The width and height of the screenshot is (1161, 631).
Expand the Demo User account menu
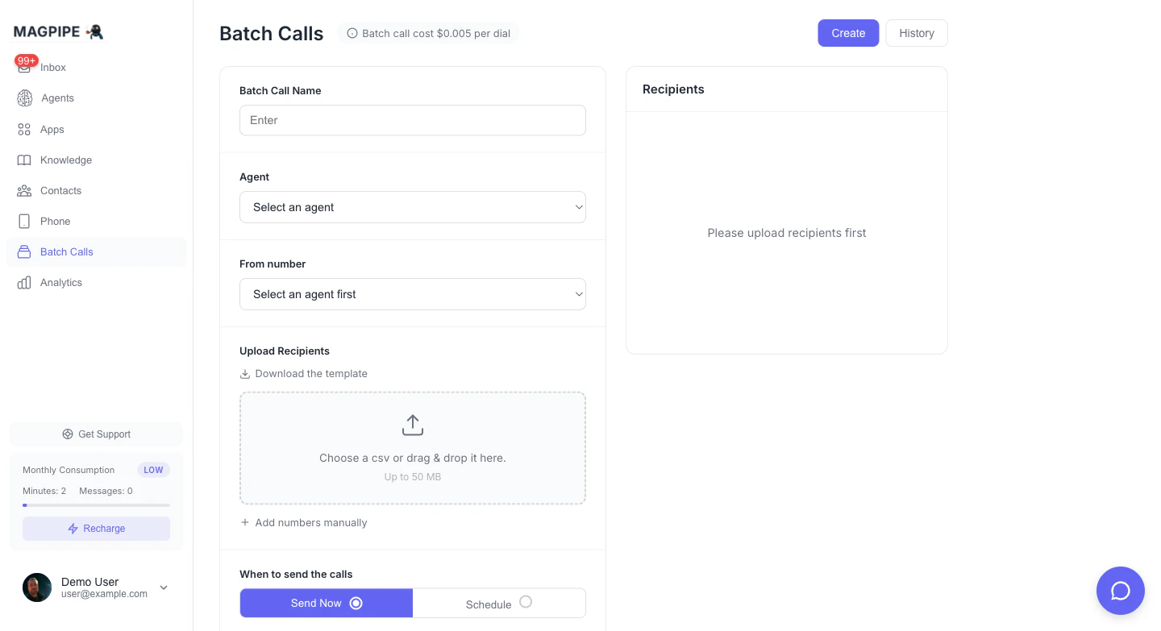[x=164, y=587]
